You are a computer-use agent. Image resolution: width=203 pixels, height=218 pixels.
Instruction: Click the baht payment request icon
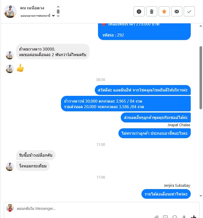[x=184, y=217]
